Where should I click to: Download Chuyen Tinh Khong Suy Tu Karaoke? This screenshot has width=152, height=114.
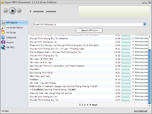(x=142, y=38)
